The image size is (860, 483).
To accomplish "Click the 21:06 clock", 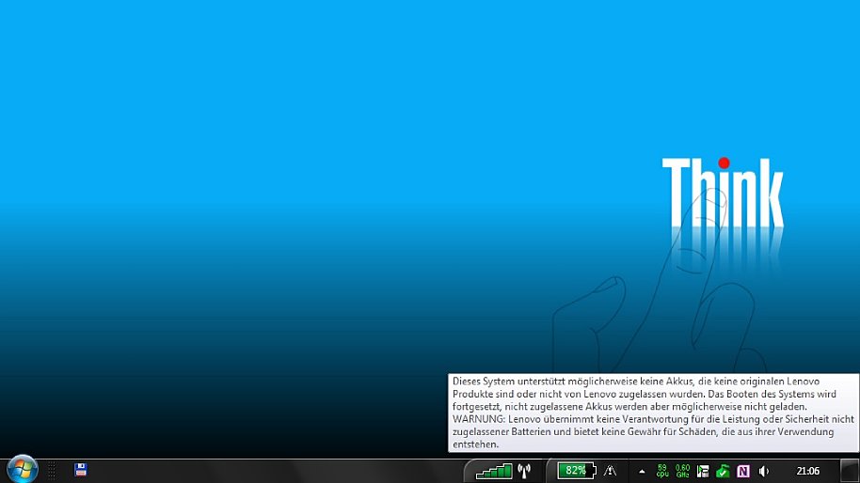I will [807, 471].
